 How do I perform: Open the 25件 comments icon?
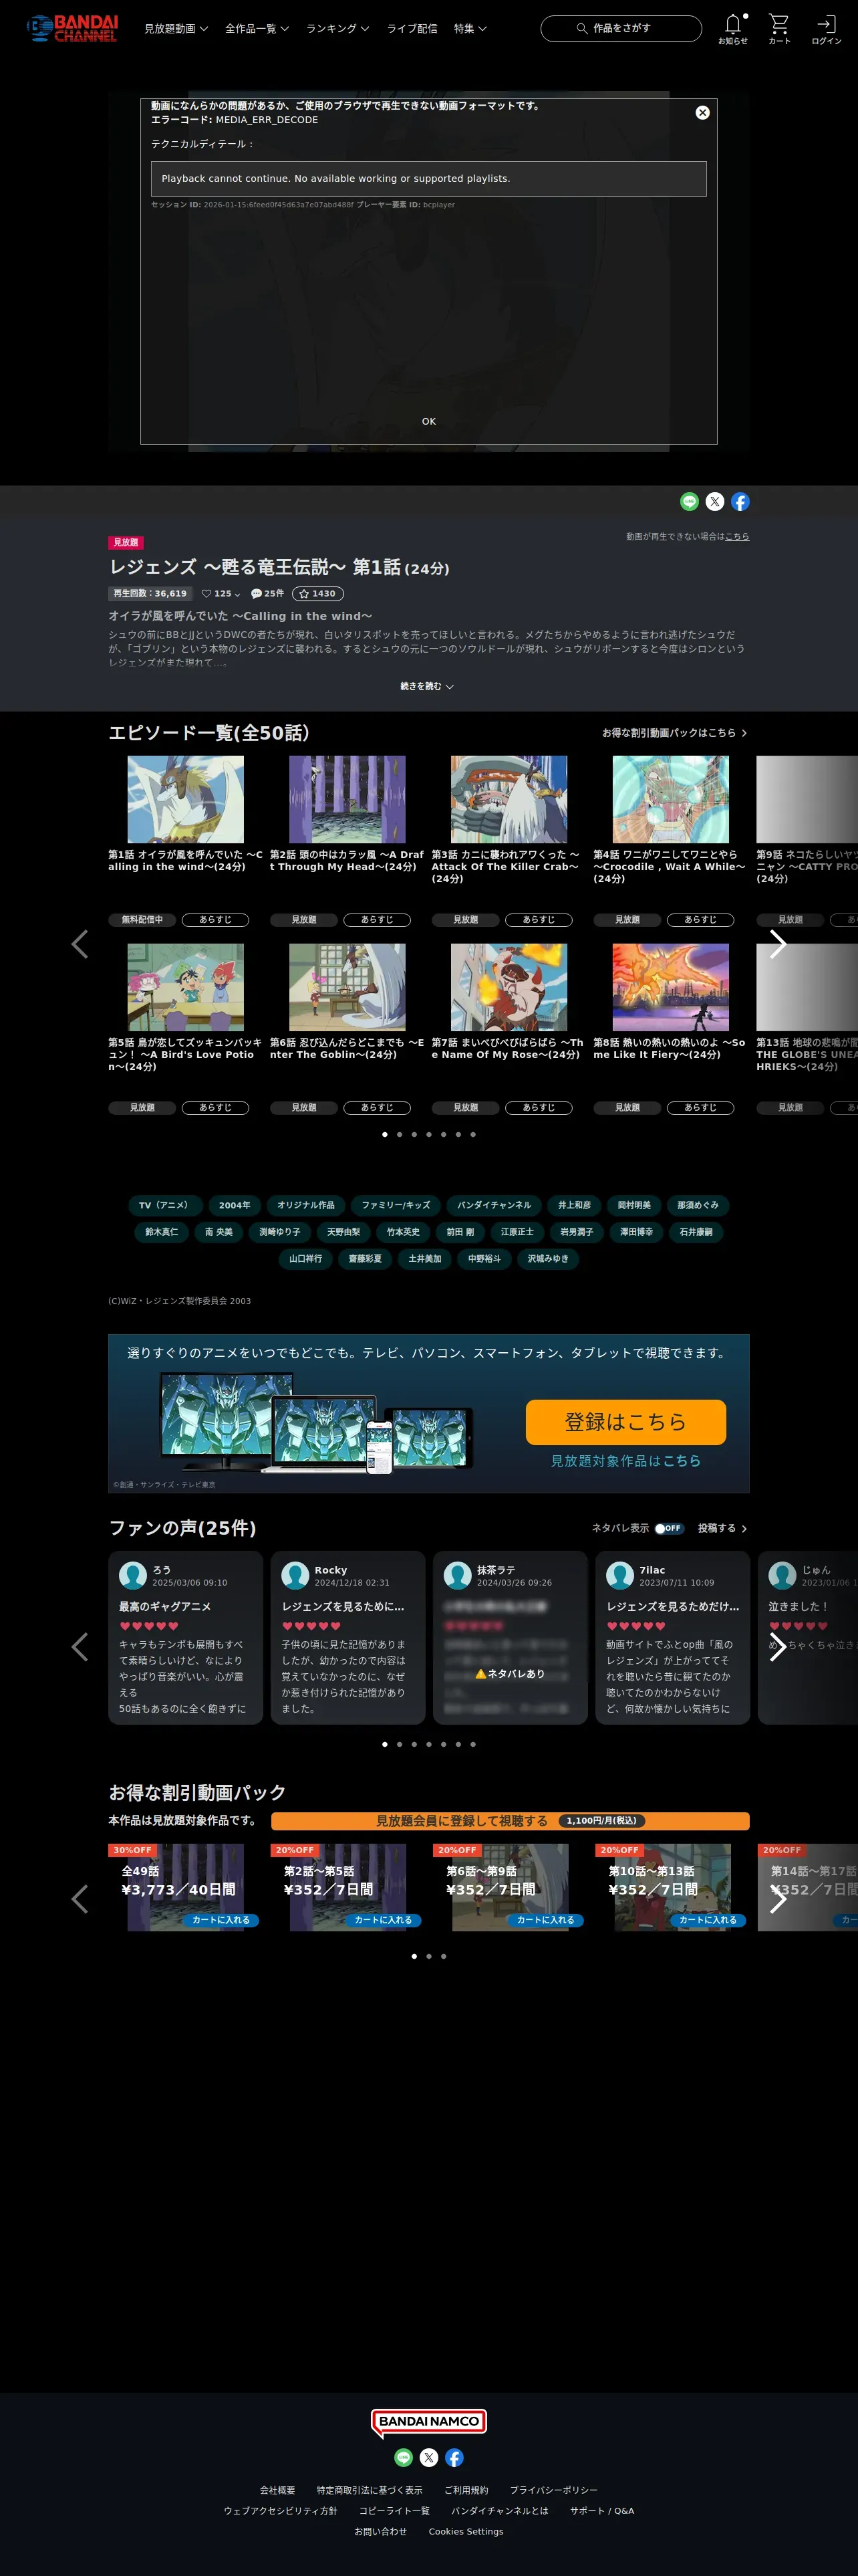[267, 594]
